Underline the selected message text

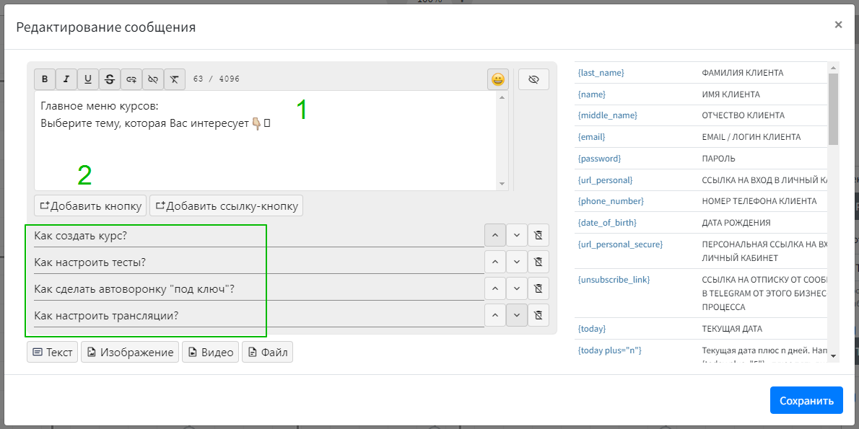coord(88,79)
